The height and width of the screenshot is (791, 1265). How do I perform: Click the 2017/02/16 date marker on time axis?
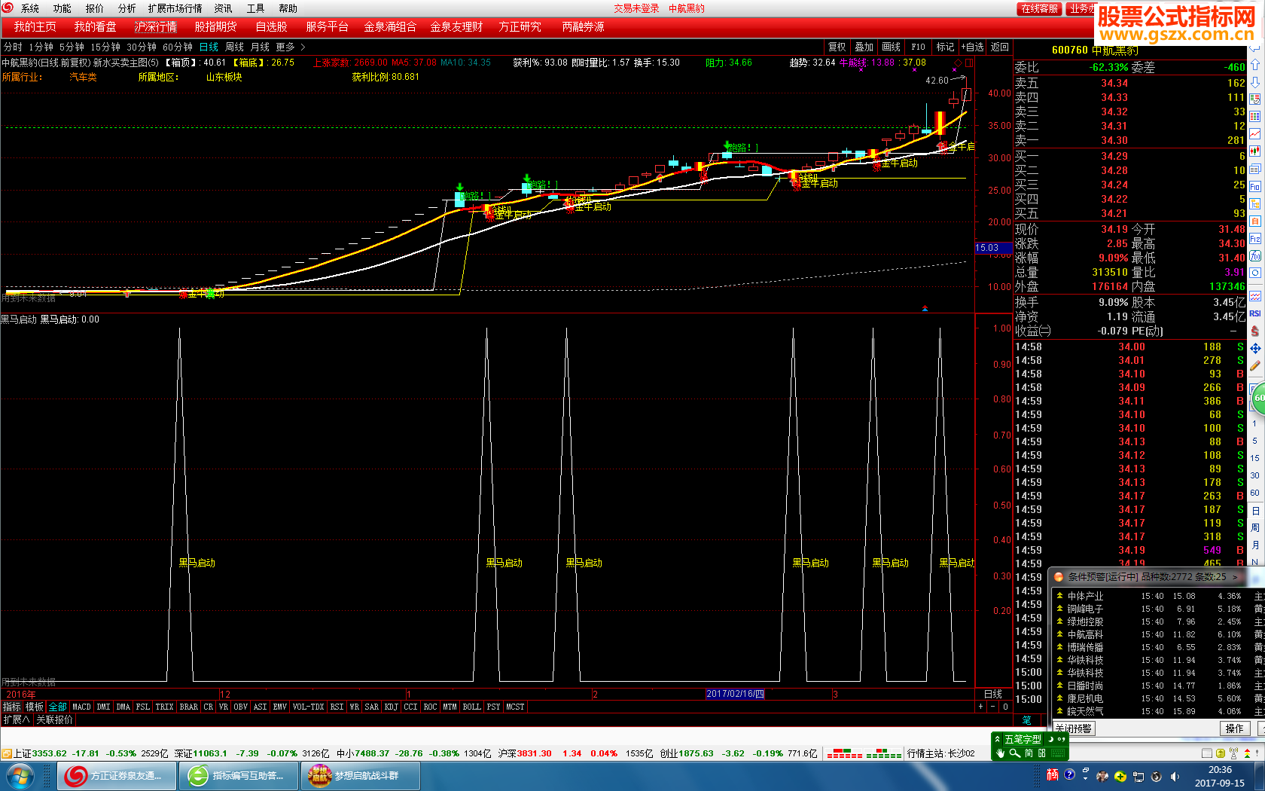(735, 694)
